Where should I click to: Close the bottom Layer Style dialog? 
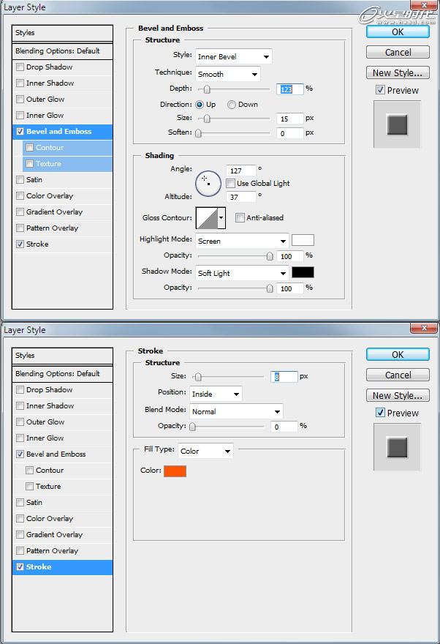(424, 328)
